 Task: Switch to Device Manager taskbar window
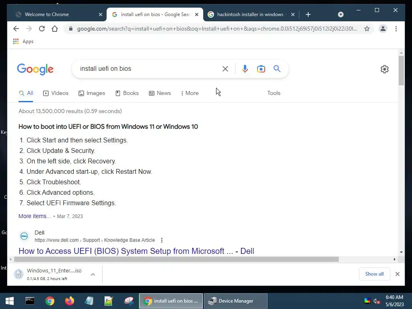point(236,301)
